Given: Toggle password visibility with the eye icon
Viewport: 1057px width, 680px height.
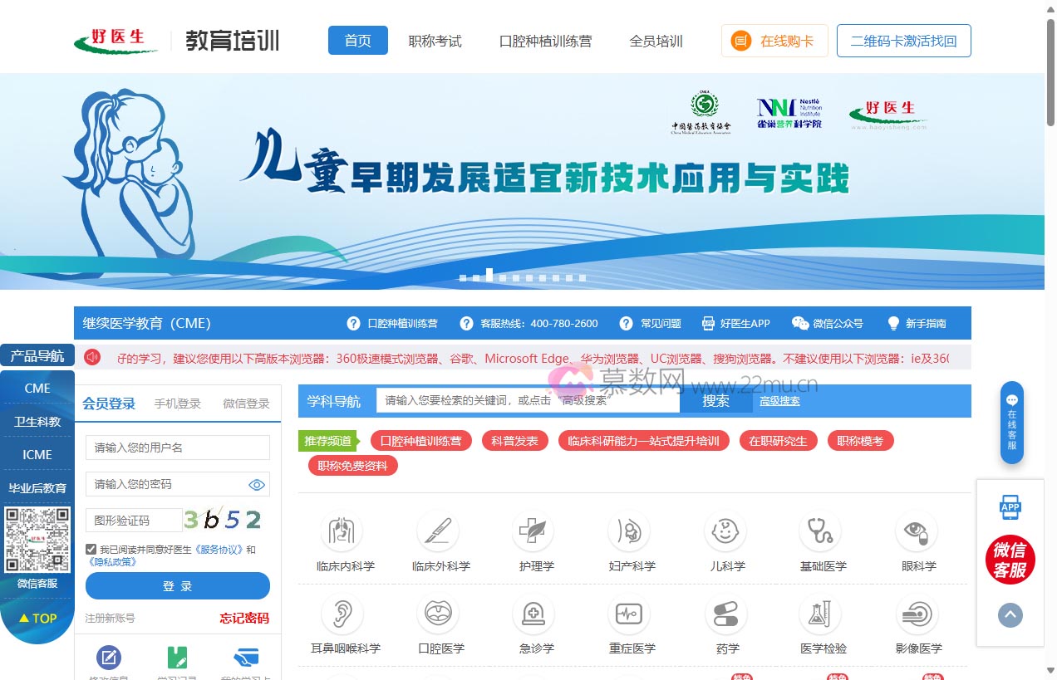Looking at the screenshot, I should click(x=258, y=484).
